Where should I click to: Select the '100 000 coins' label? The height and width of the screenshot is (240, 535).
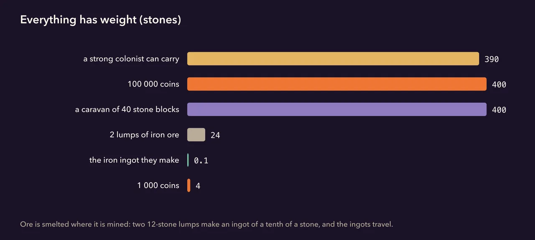(x=153, y=84)
